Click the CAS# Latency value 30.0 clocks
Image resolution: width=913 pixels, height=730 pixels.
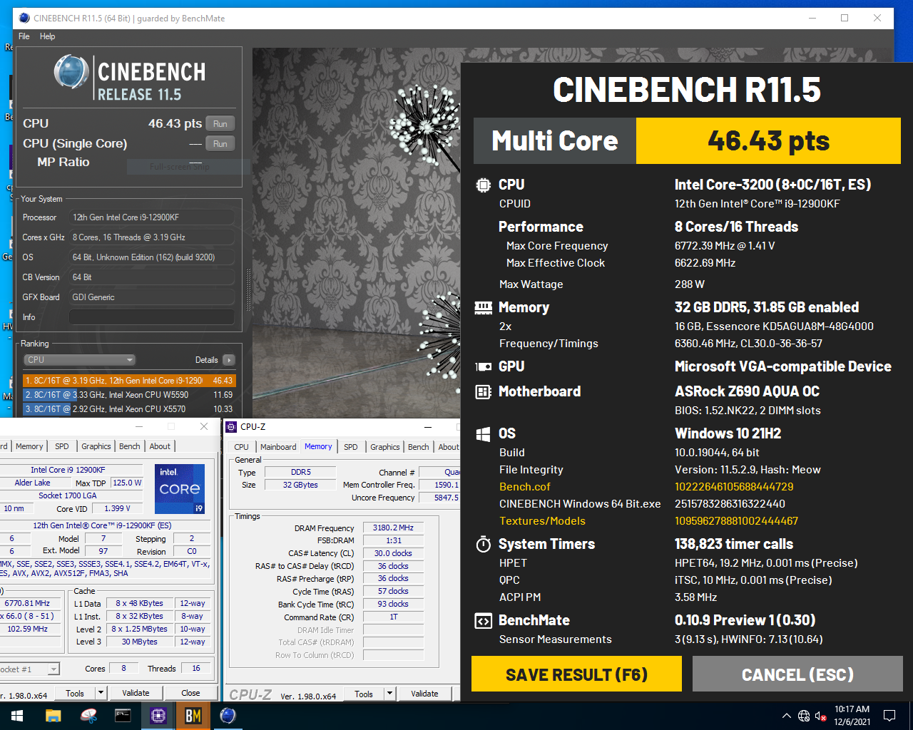tap(393, 553)
